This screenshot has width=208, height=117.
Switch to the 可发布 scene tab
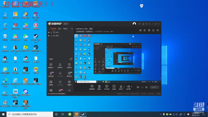(x=65, y=29)
